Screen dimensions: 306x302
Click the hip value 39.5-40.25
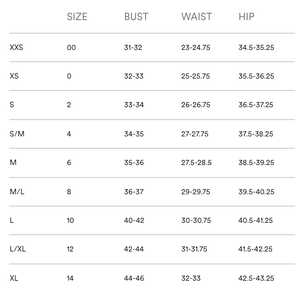click(256, 192)
